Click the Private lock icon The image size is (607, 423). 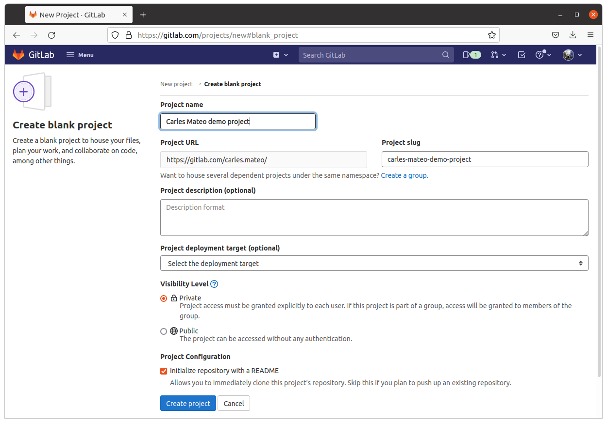tap(174, 298)
